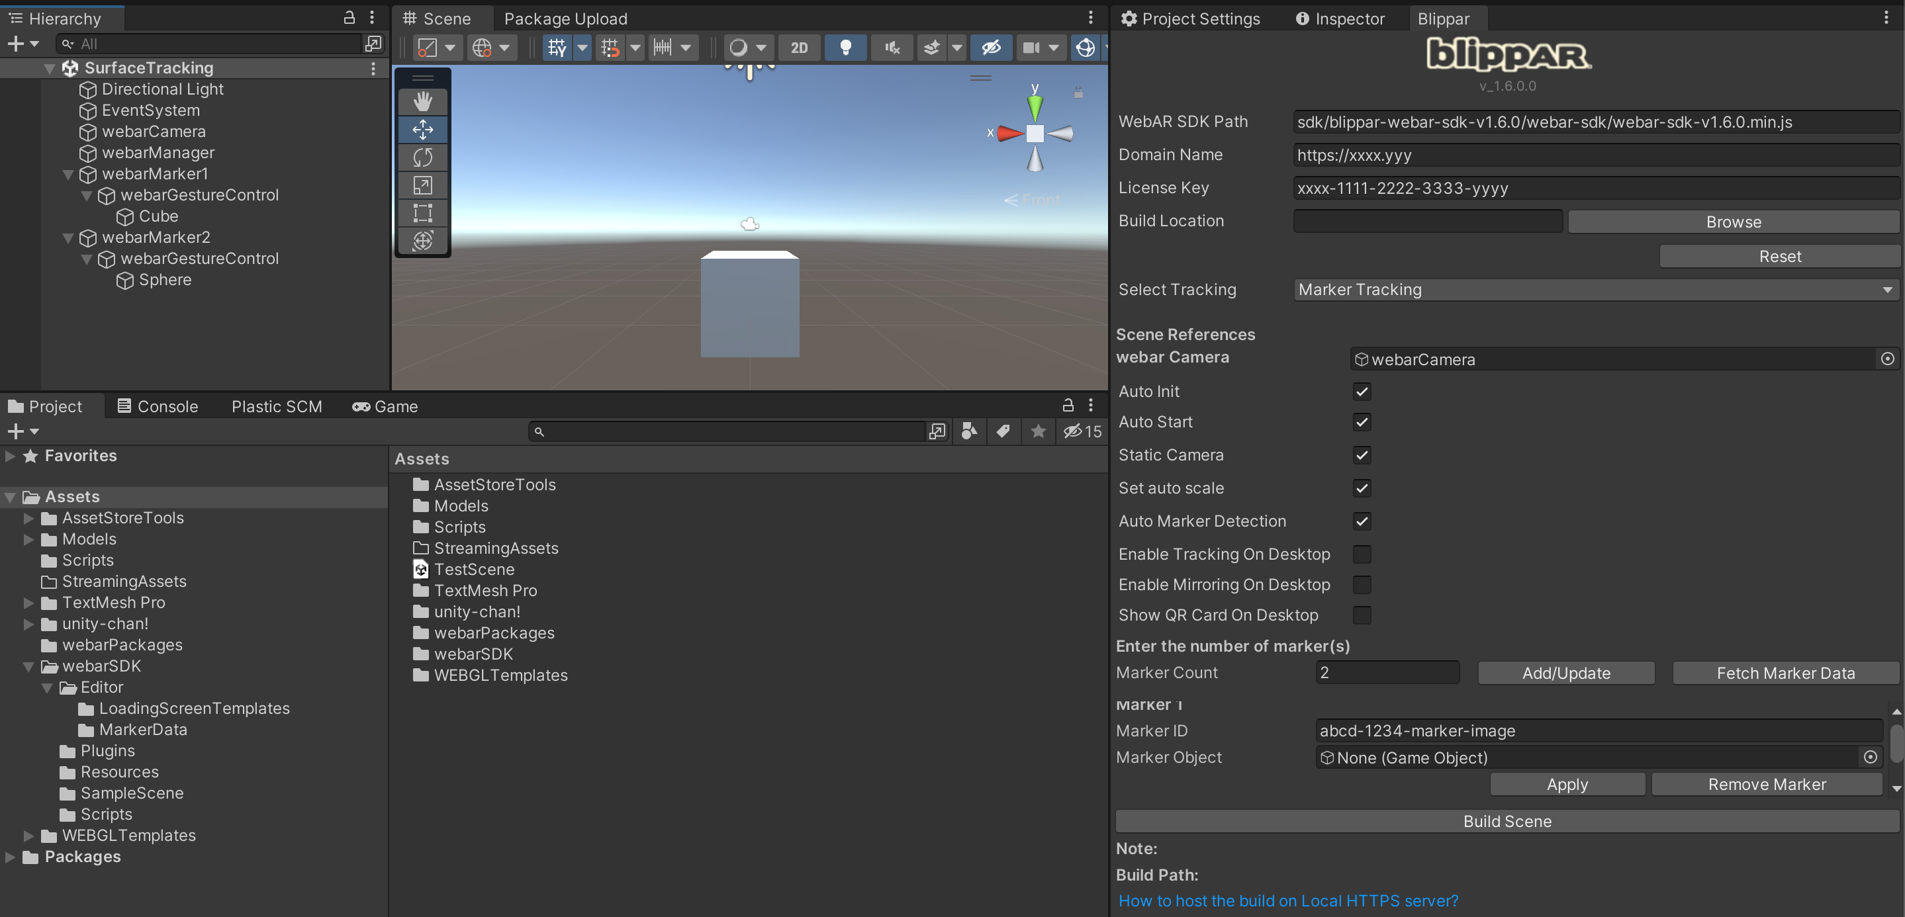The width and height of the screenshot is (1905, 917).
Task: Select the Rect transform tool
Action: point(422,213)
